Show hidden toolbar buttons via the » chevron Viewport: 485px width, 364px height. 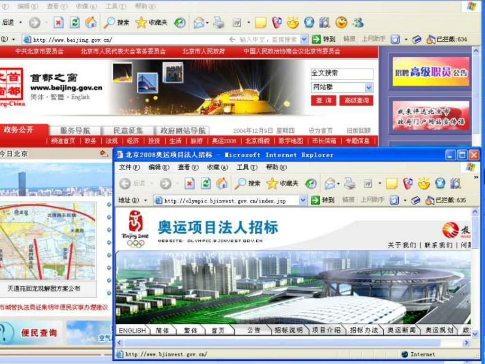point(476,177)
